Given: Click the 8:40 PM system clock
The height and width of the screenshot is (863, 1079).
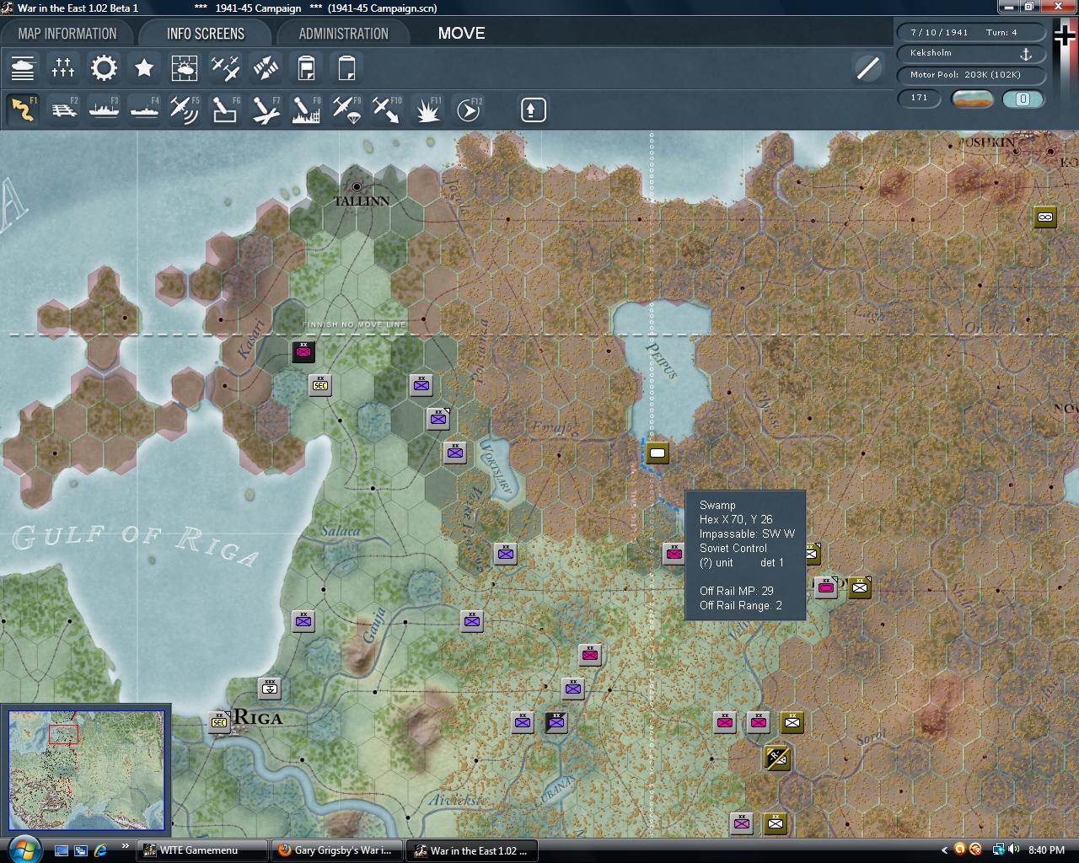Looking at the screenshot, I should (1047, 850).
